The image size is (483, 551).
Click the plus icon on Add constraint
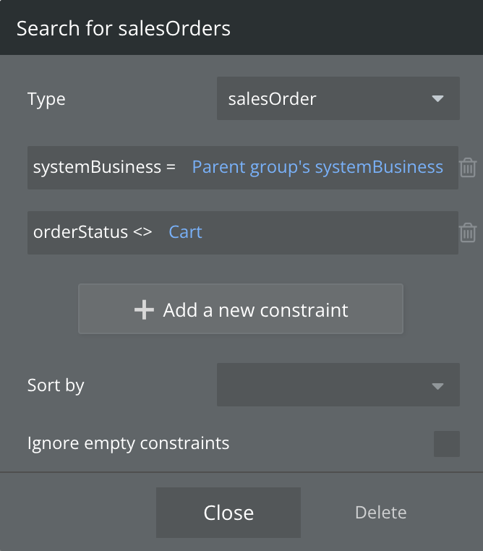(x=144, y=310)
